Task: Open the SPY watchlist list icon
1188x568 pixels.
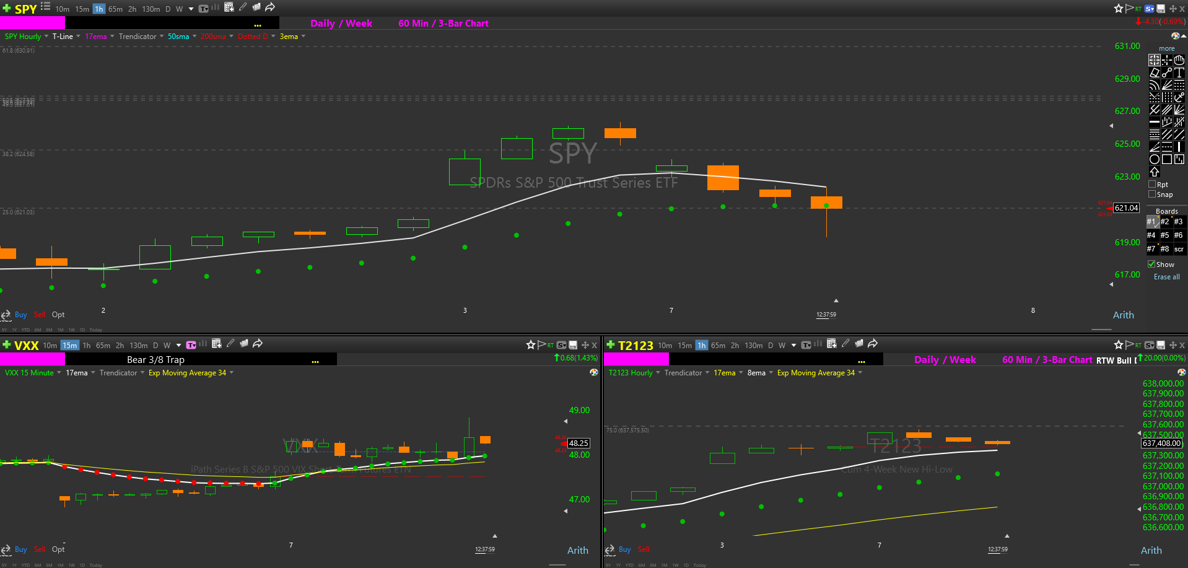Action: coord(45,7)
